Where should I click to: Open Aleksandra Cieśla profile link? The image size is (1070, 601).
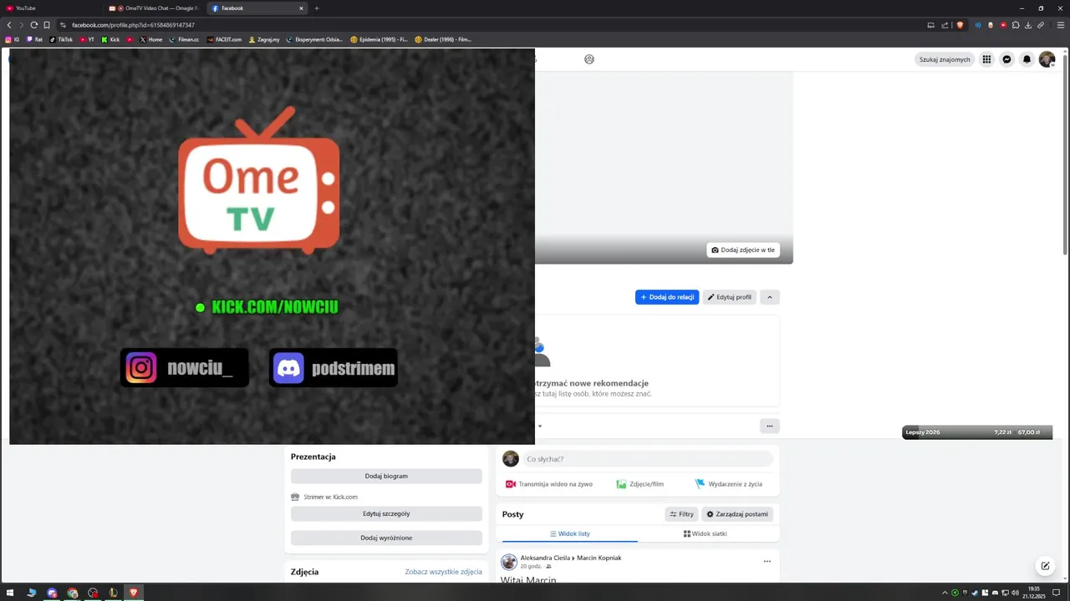click(545, 558)
